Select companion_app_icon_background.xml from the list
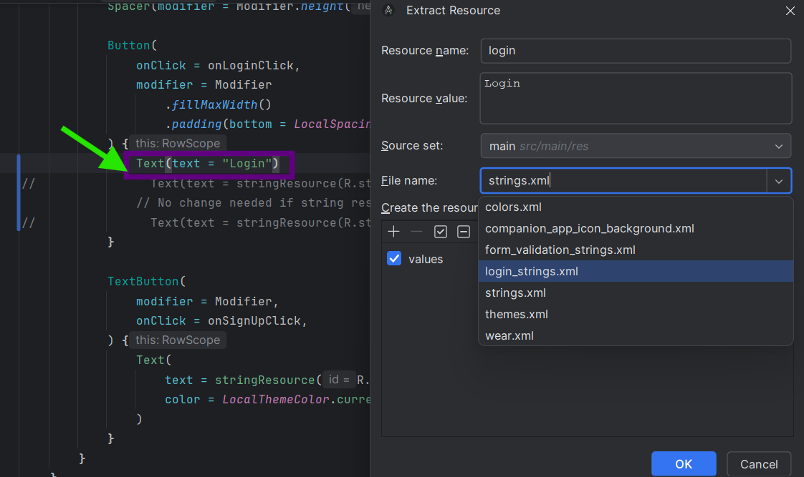 pos(636,229)
